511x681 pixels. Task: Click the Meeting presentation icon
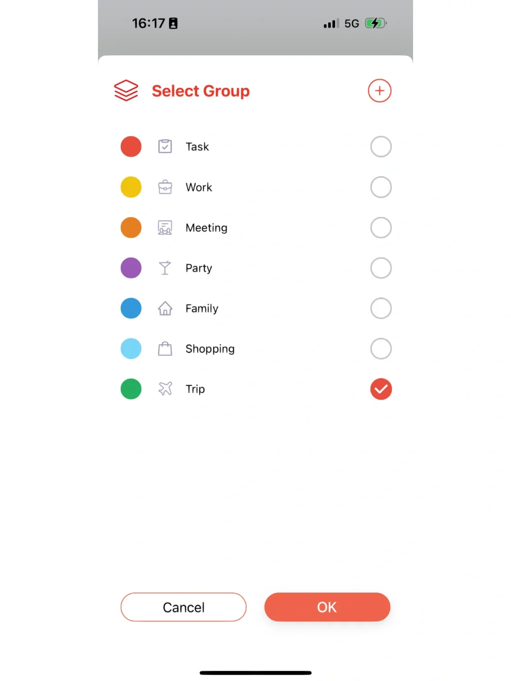[x=165, y=227]
